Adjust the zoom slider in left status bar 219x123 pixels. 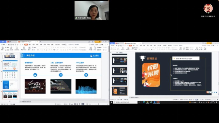click(x=97, y=104)
